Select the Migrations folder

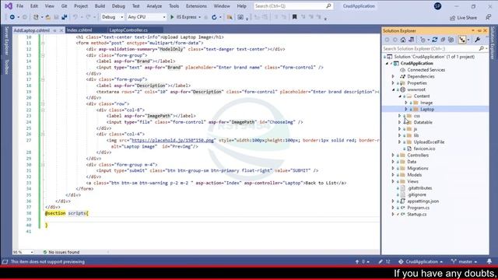click(x=417, y=168)
